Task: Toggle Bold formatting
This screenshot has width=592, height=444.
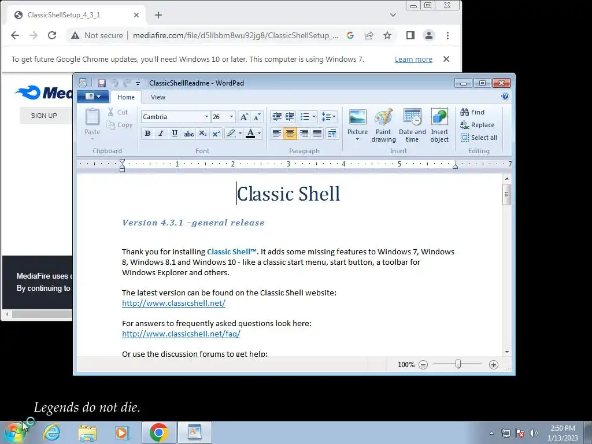Action: click(x=147, y=134)
